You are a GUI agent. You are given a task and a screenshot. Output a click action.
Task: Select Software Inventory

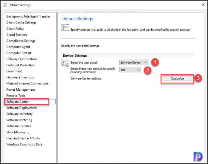click(x=19, y=114)
